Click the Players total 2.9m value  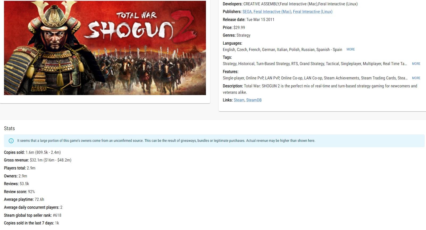coord(31,168)
